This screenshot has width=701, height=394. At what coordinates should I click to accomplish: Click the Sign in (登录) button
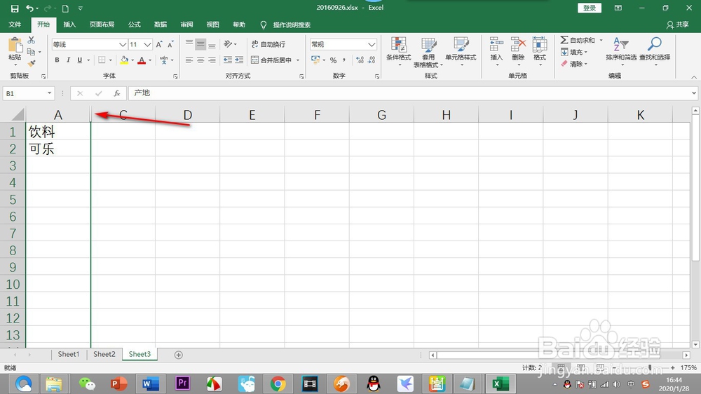pos(590,8)
